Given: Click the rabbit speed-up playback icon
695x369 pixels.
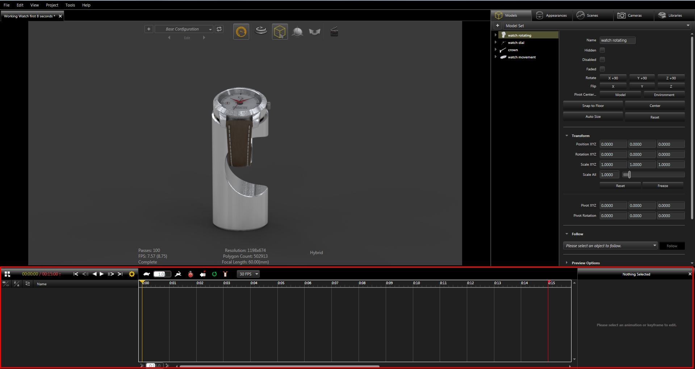Looking at the screenshot, I should click(x=178, y=274).
